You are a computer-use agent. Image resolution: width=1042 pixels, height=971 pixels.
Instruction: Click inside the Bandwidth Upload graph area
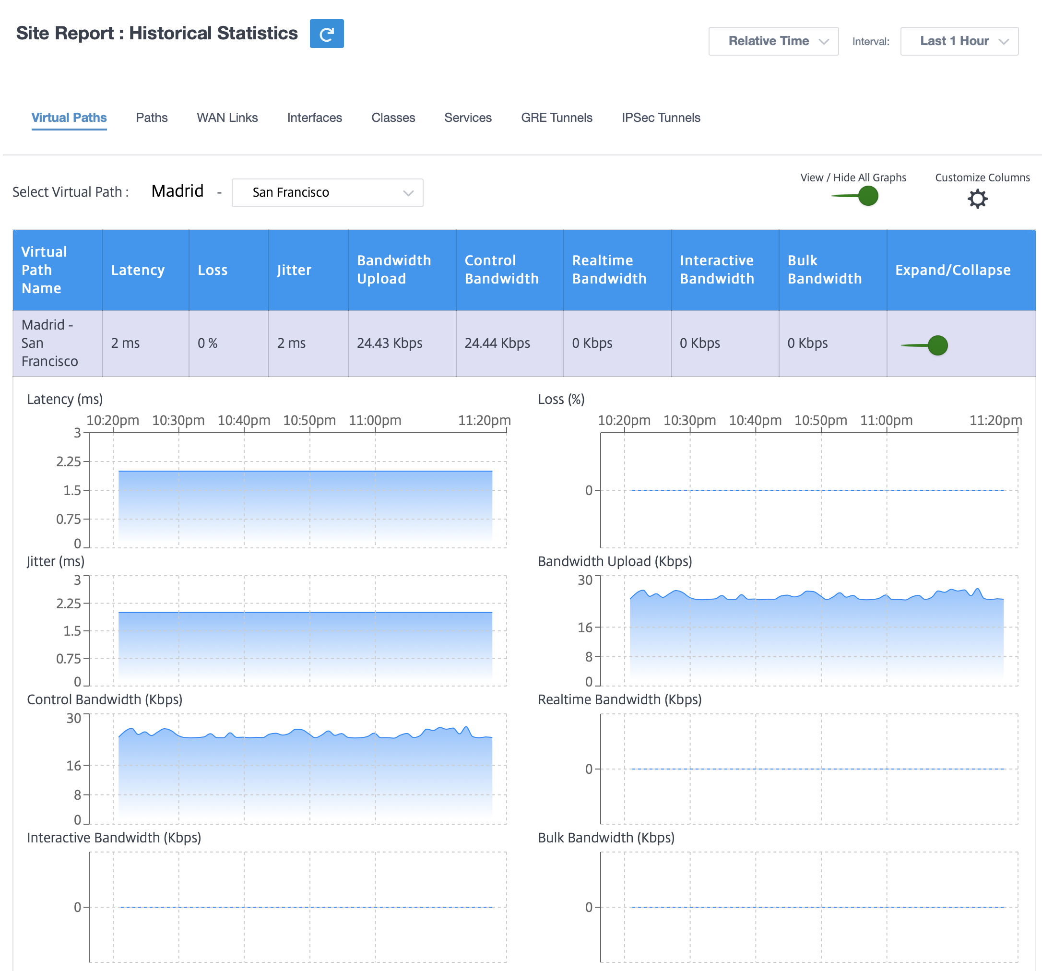[809, 630]
